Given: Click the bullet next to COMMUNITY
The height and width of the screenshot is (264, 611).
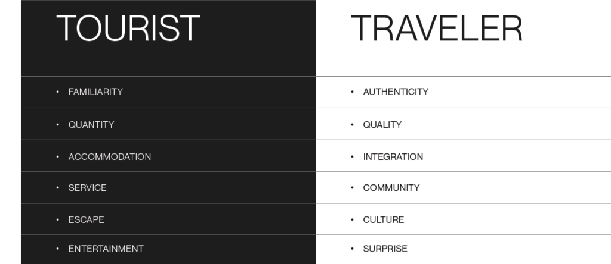Looking at the screenshot, I should (x=353, y=188).
